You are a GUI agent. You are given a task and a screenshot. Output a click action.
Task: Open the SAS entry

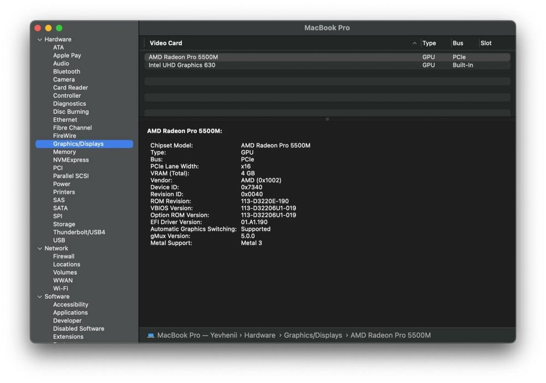point(59,200)
